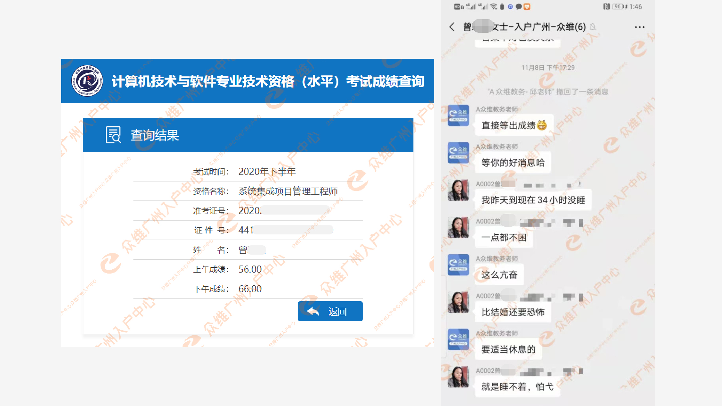The width and height of the screenshot is (722, 406).
Task: Tap the 众维 avatar beside 要适当休息的
Action: [458, 340]
